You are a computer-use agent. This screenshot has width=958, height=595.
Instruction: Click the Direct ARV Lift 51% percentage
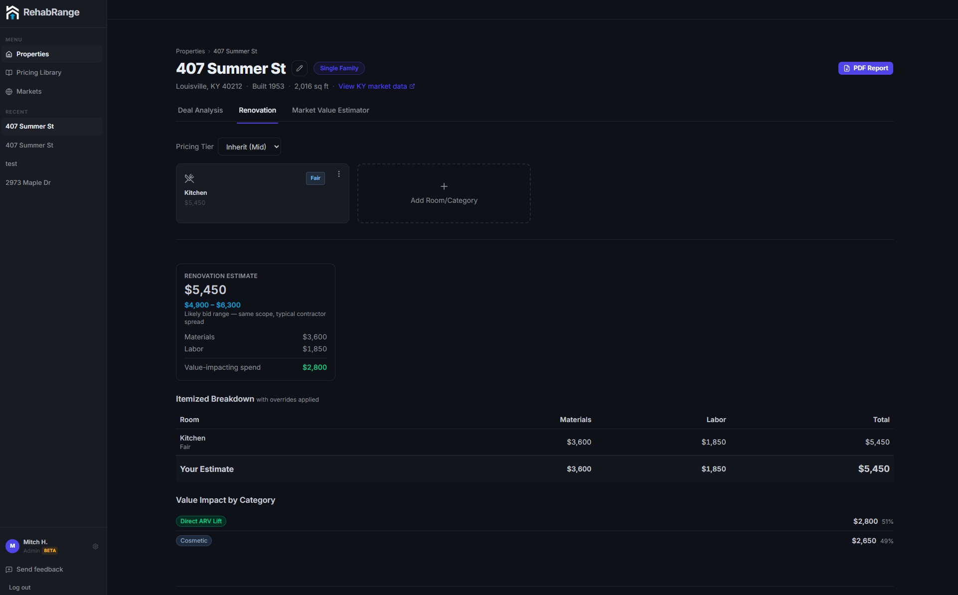887,522
